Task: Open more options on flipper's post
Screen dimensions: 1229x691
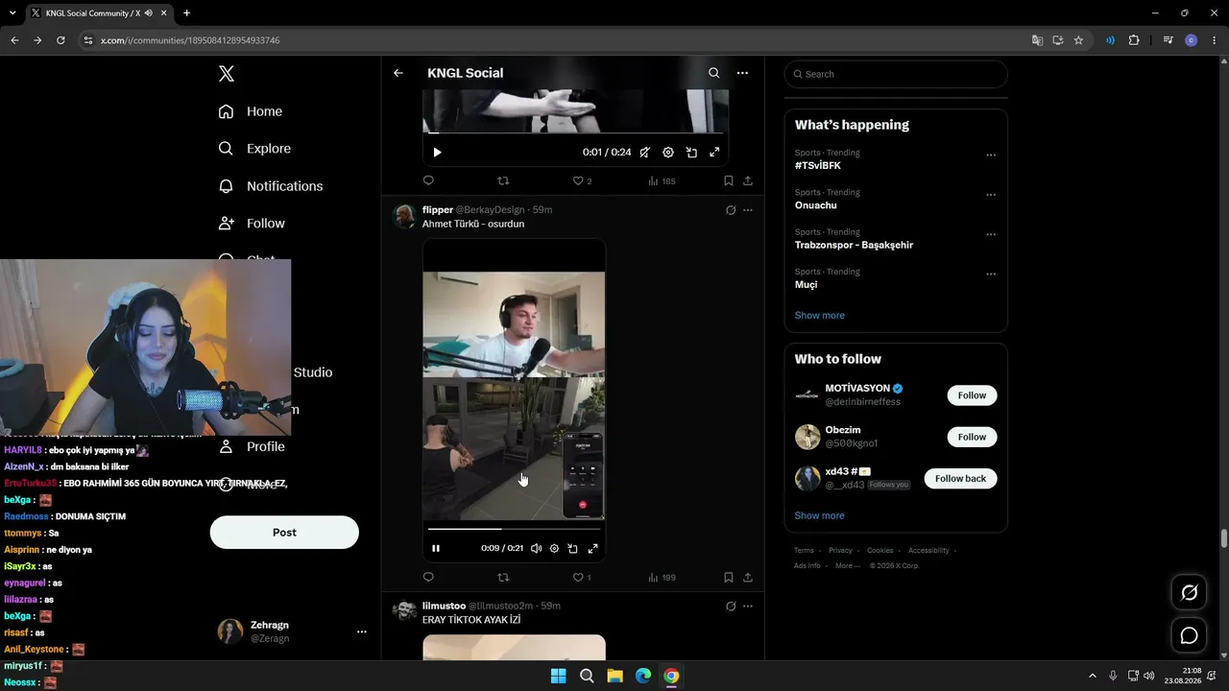Action: (748, 210)
